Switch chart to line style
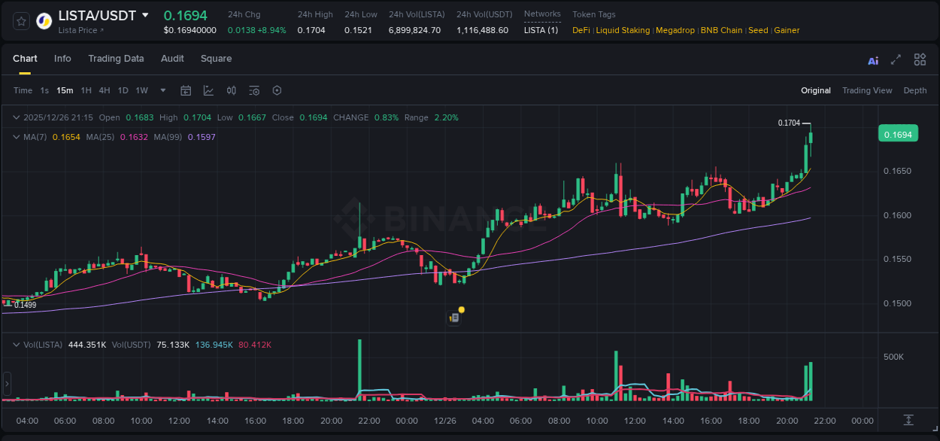940x441 pixels. coord(208,90)
